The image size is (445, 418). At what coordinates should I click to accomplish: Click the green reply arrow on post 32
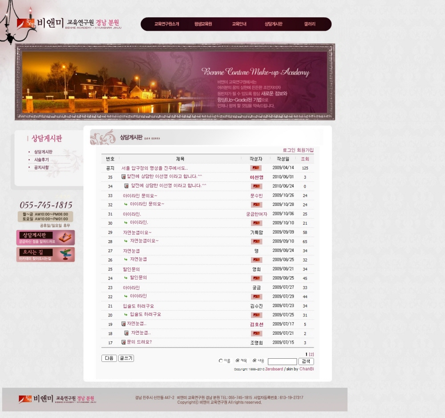pyautogui.click(x=126, y=204)
